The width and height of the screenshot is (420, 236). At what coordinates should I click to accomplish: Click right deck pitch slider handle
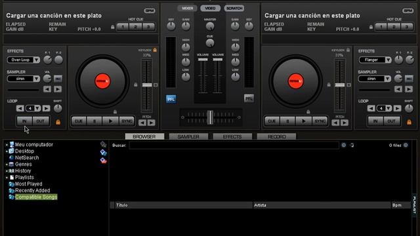(x=340, y=85)
